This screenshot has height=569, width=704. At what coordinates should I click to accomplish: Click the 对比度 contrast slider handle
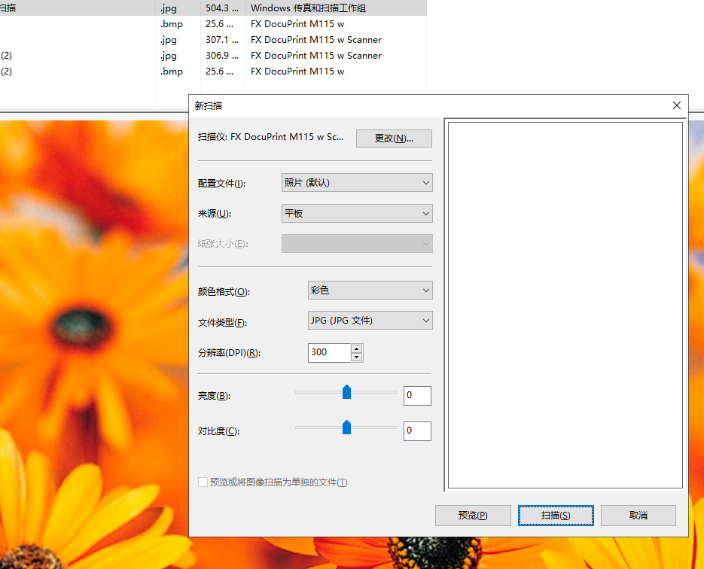pyautogui.click(x=346, y=428)
